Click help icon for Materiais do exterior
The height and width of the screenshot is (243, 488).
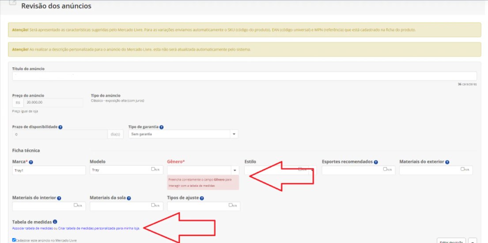tap(447, 162)
